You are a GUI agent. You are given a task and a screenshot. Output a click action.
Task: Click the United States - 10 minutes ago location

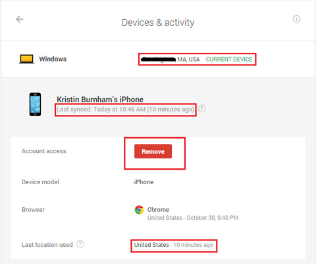[174, 245]
